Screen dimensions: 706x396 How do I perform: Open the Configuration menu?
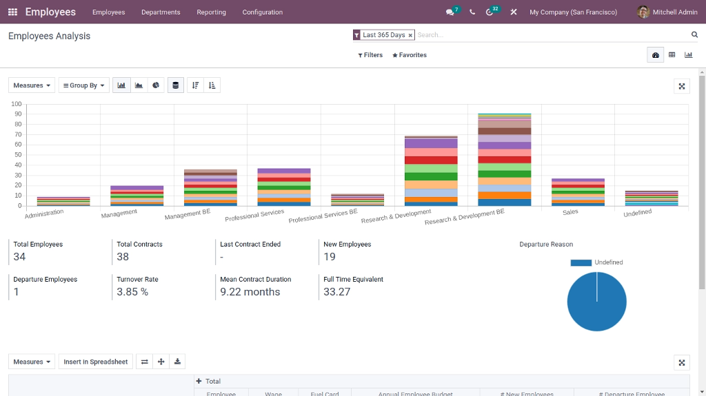263,12
